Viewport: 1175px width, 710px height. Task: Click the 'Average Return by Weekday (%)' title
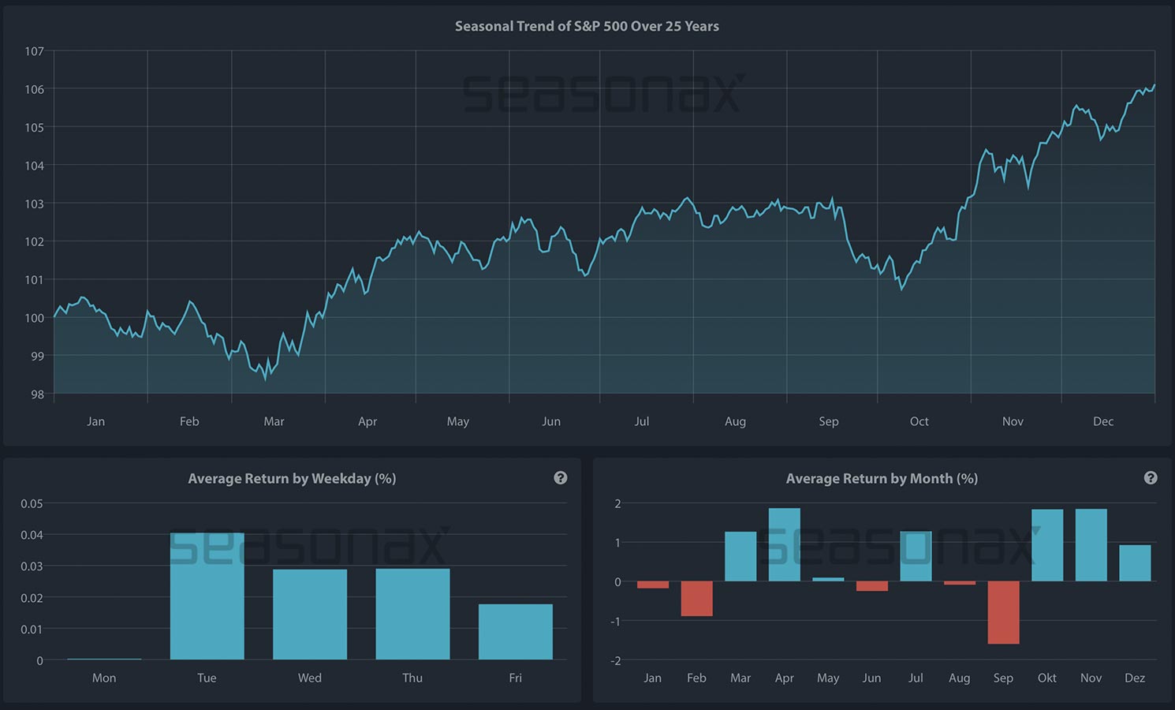(292, 478)
